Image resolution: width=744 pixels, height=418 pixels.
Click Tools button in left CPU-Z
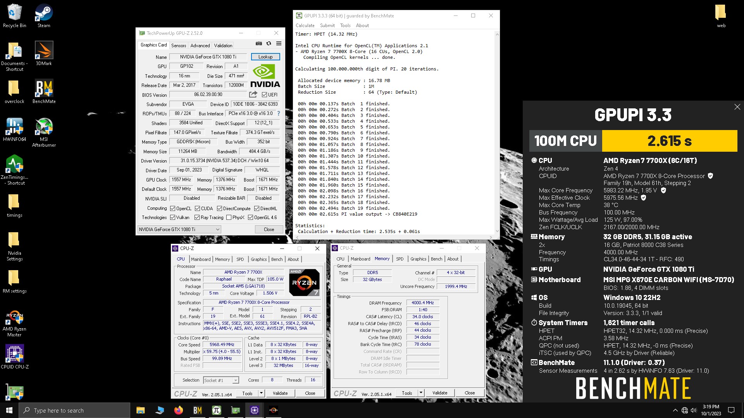coord(247,394)
